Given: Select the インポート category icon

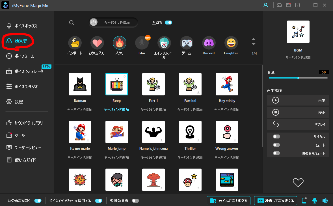Looking at the screenshot, I should tap(75, 43).
